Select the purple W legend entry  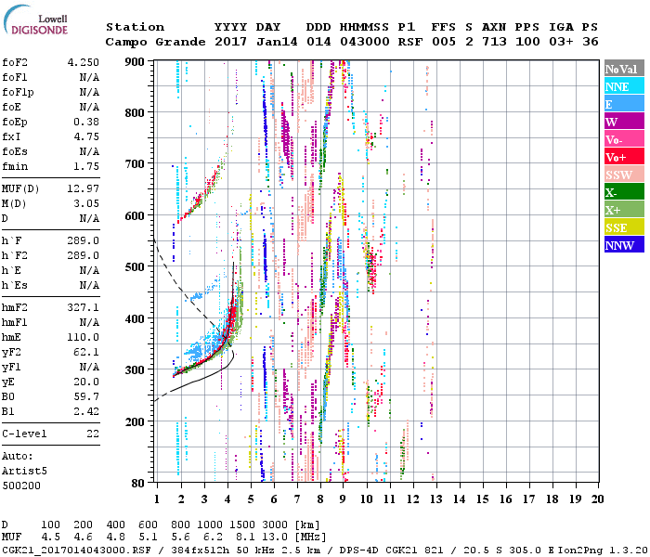click(x=623, y=122)
